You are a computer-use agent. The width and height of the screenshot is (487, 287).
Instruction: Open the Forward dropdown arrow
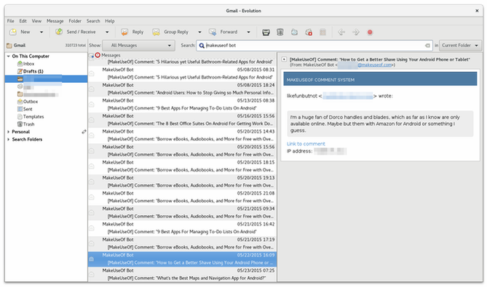[248, 32]
